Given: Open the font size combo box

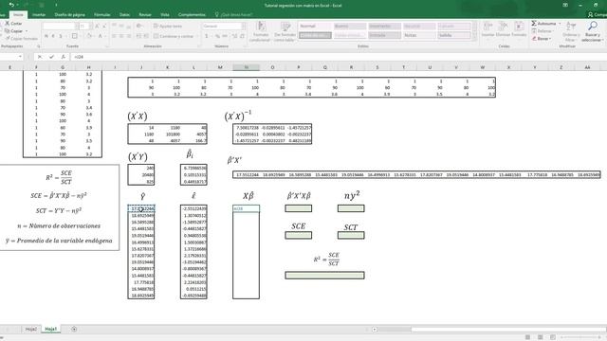Looking at the screenshot, I should (84, 26).
